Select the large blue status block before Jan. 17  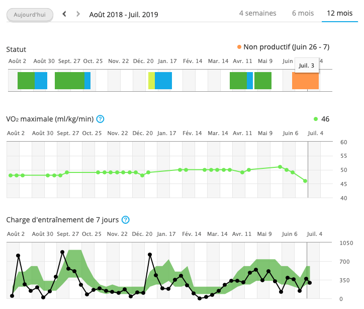pos(163,81)
